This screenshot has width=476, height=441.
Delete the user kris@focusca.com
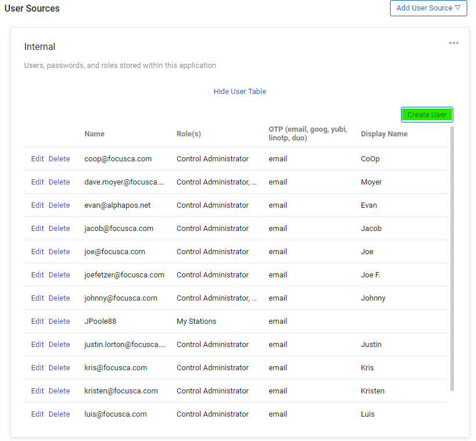pos(59,367)
